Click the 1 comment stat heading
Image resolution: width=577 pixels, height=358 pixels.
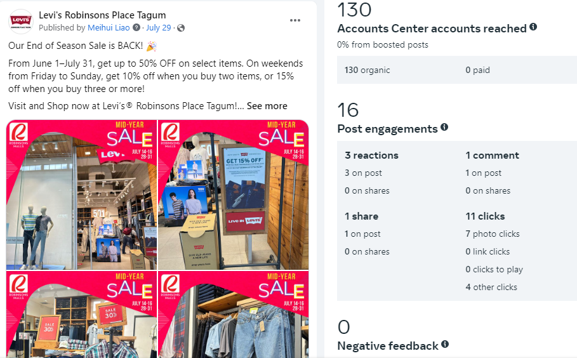point(493,156)
